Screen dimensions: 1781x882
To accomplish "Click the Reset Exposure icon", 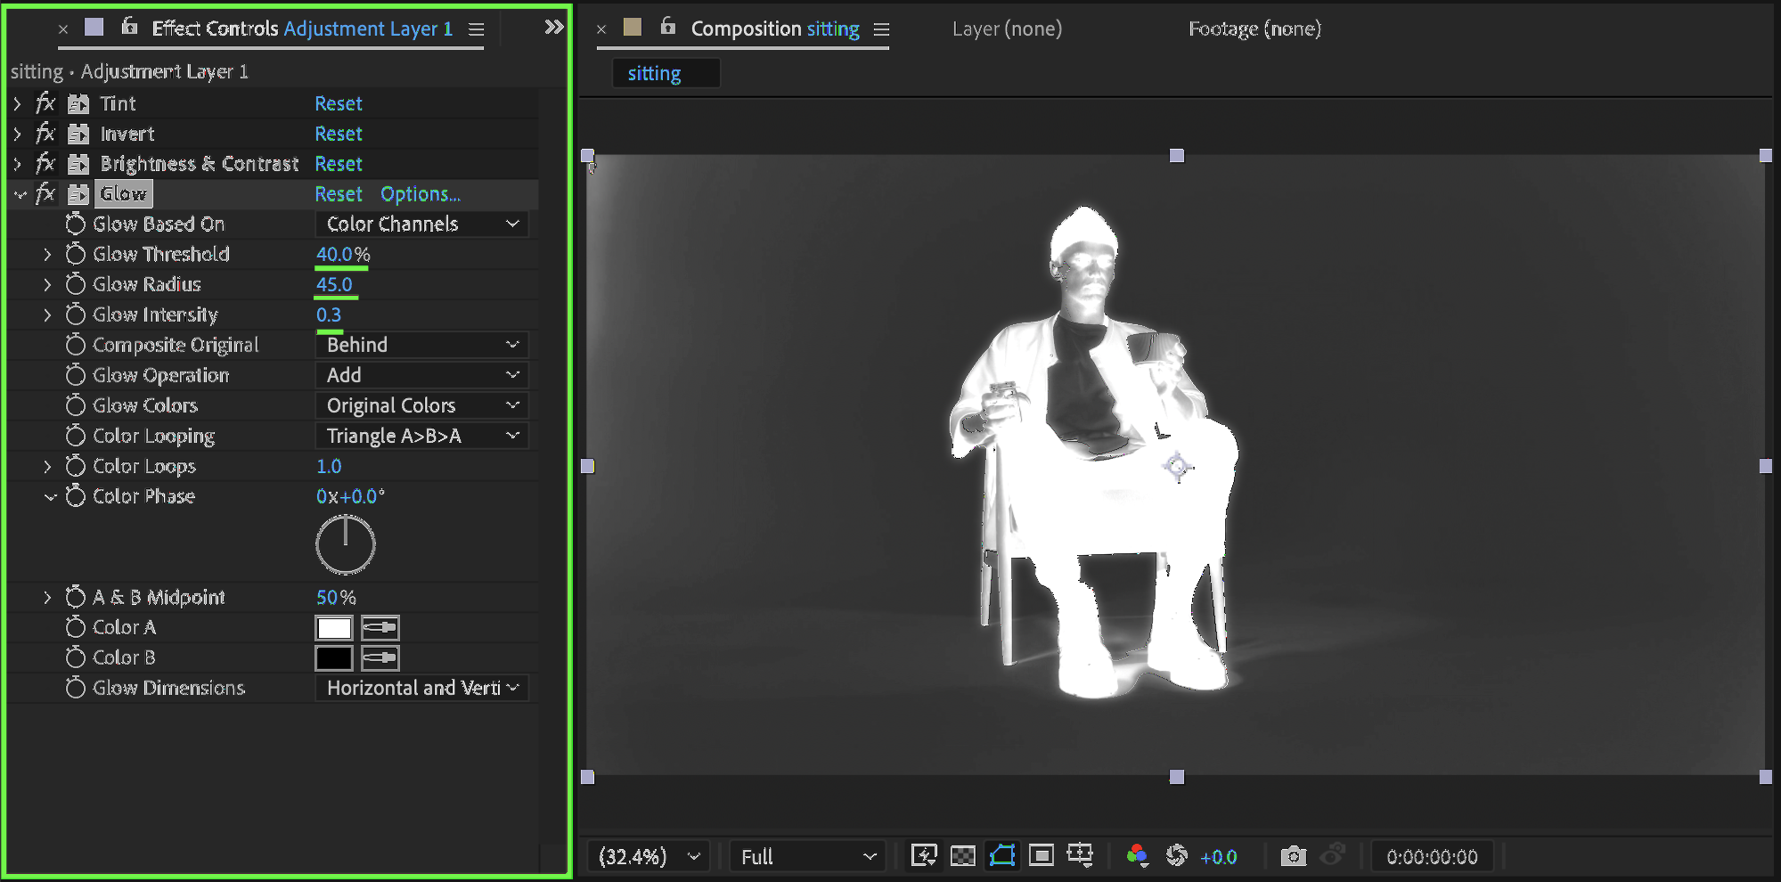I will 1177,856.
